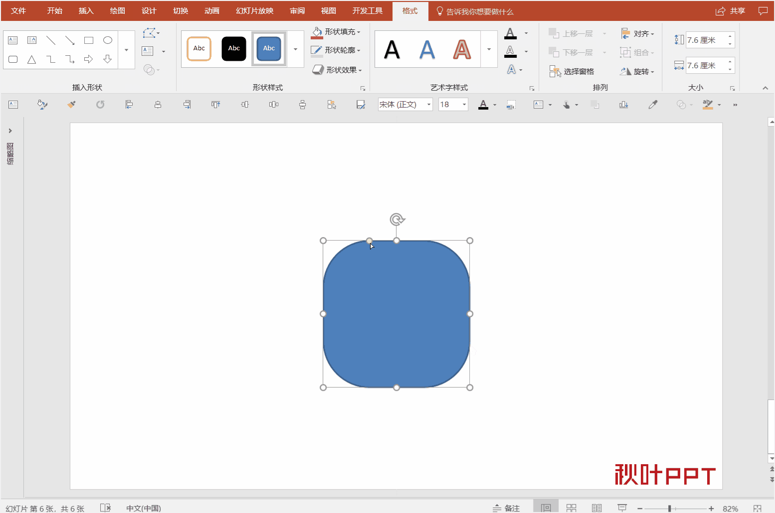Image resolution: width=775 pixels, height=513 pixels.
Task: Select the rectangle shape in gallery
Action: click(89, 40)
